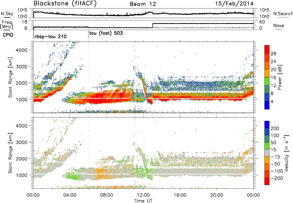This screenshot has height=203, width=293.
Task: Click the 4000 tick on power panel axis
Action: tap(21, 50)
